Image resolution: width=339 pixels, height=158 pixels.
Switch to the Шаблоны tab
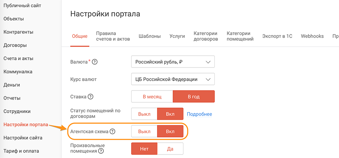click(150, 36)
